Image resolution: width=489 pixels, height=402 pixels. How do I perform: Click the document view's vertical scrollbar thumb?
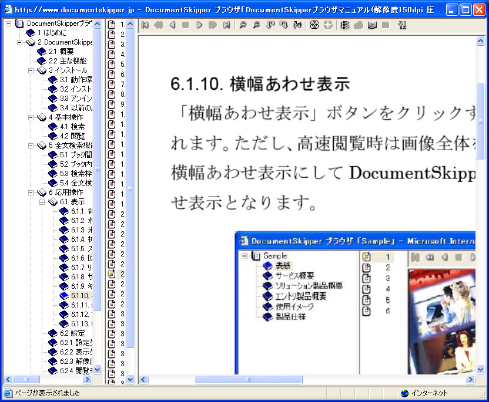click(481, 121)
